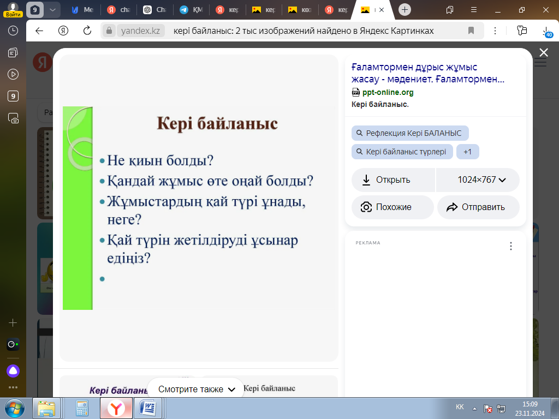
Task: Open File Explorer from taskbar
Action: (47, 408)
